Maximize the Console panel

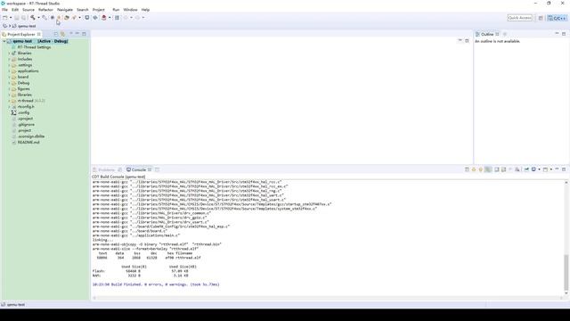click(564, 169)
